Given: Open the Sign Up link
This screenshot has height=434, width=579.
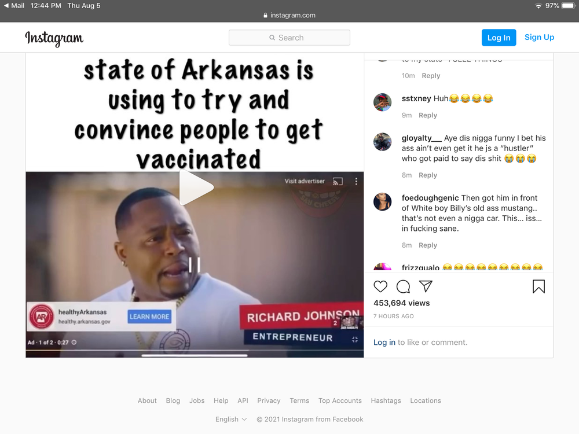Looking at the screenshot, I should point(540,37).
